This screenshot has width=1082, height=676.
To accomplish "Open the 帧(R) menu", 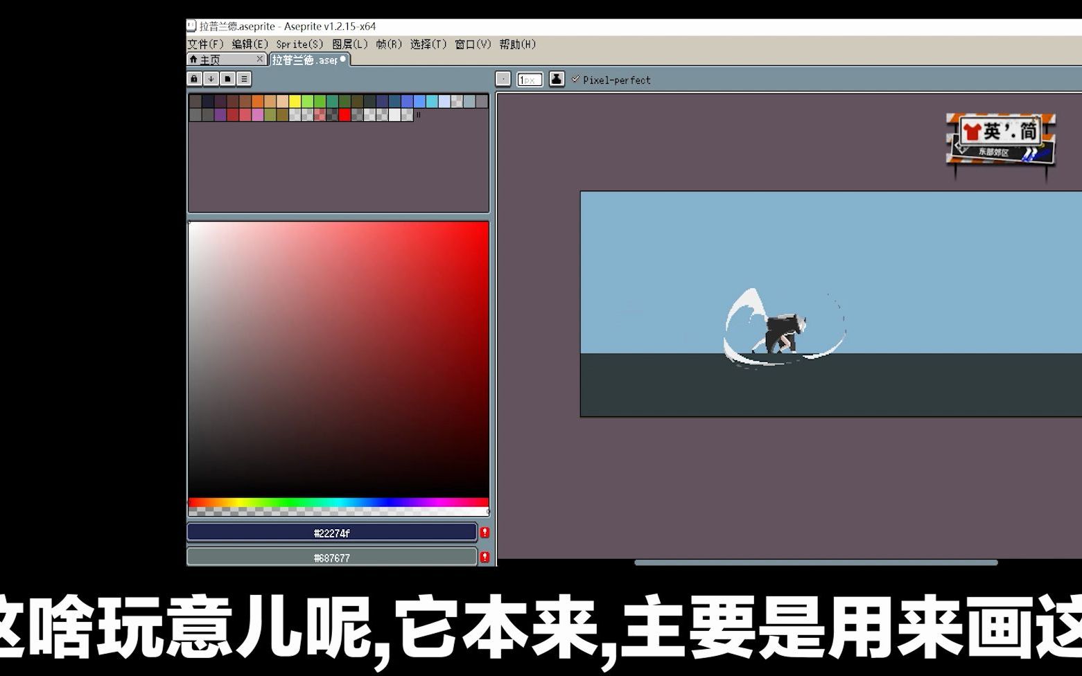I will pos(389,44).
